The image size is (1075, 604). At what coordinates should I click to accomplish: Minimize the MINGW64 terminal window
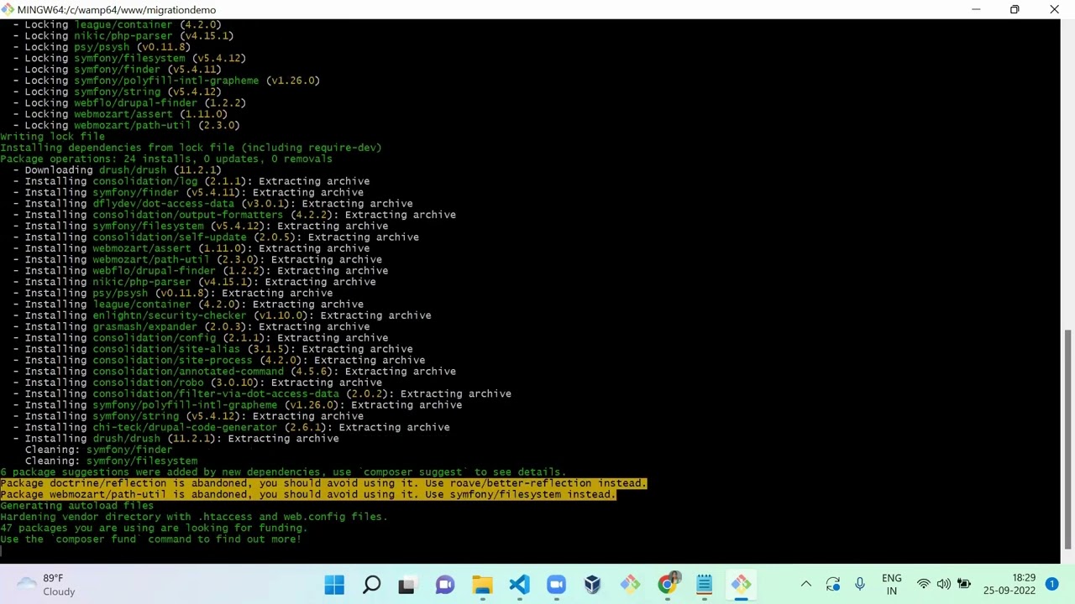point(976,9)
